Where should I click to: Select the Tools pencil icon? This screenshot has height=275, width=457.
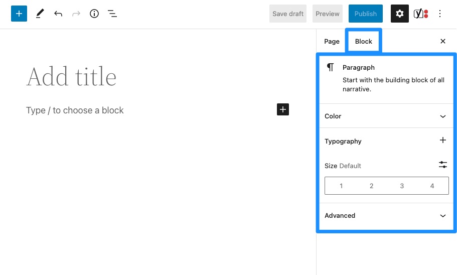coord(40,14)
